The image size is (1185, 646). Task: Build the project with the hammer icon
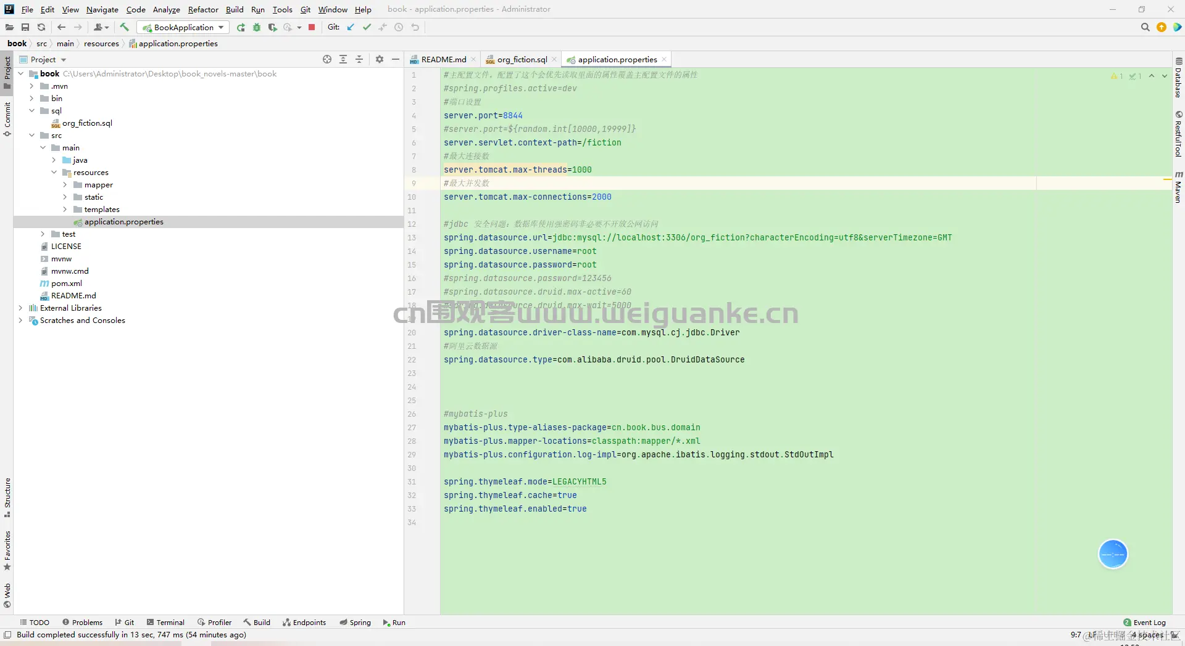point(124,27)
